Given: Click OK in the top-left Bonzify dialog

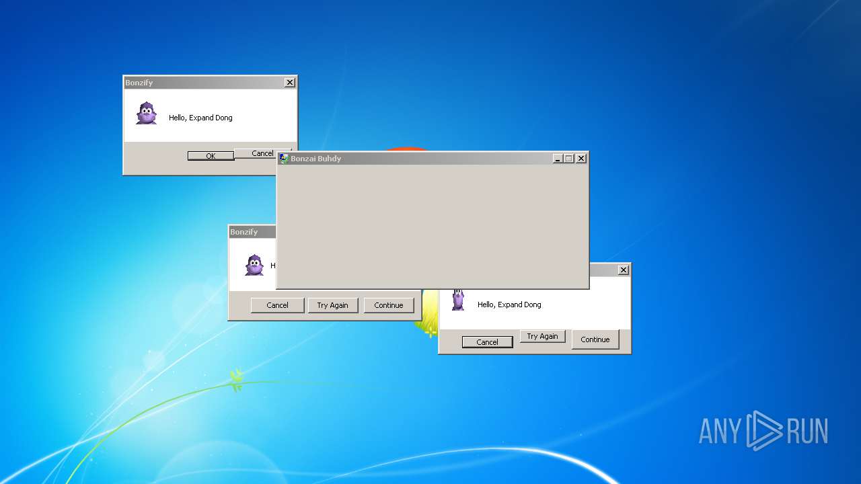Looking at the screenshot, I should [x=211, y=155].
